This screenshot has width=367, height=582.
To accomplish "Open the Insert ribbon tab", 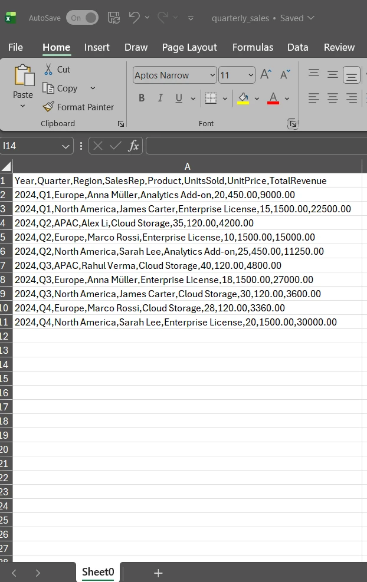I will tap(97, 47).
